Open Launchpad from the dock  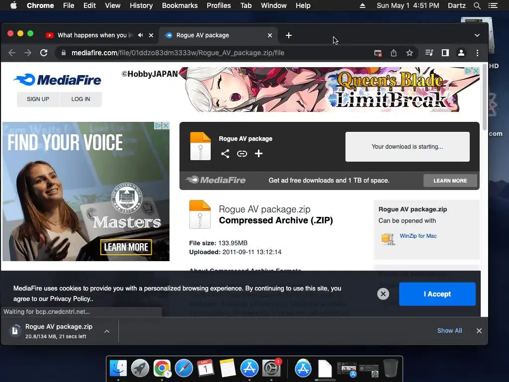(140, 369)
